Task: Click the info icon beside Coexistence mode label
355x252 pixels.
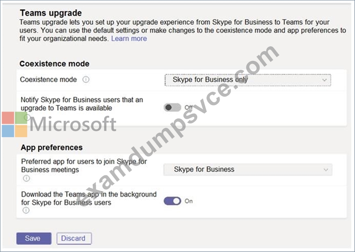Action: pos(86,80)
